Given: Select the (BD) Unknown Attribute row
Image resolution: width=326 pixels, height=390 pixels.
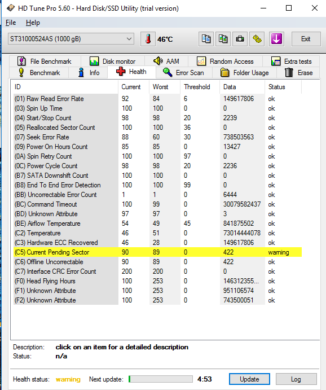Looking at the screenshot, I should [157, 214].
